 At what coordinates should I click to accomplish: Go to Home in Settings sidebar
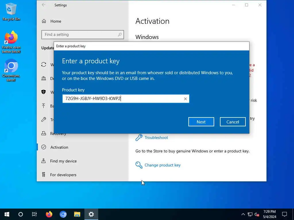point(56,21)
